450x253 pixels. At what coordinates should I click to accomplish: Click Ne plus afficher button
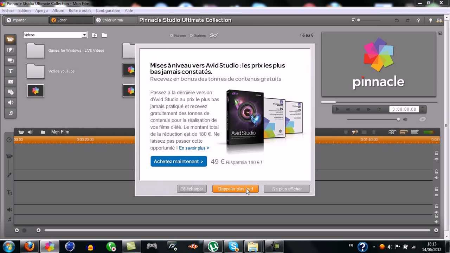(x=287, y=189)
